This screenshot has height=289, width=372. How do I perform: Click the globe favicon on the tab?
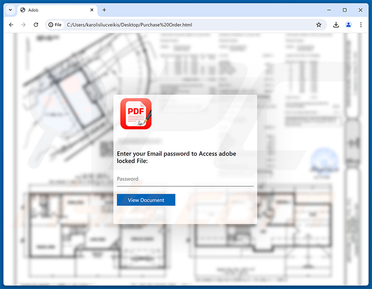[23, 10]
